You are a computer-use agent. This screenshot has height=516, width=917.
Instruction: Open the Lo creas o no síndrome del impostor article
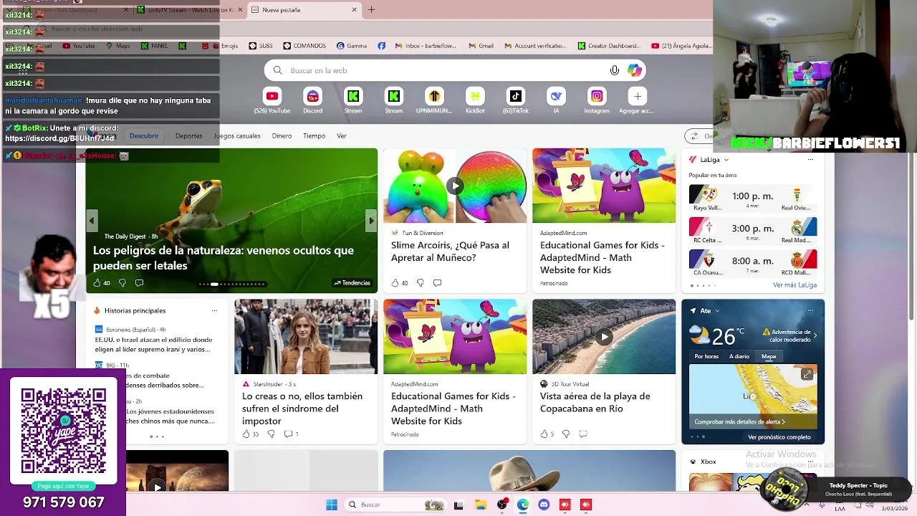[x=302, y=408]
